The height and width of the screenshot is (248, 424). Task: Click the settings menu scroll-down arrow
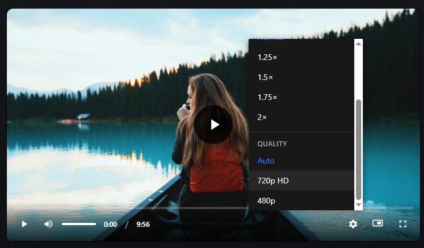(x=358, y=205)
